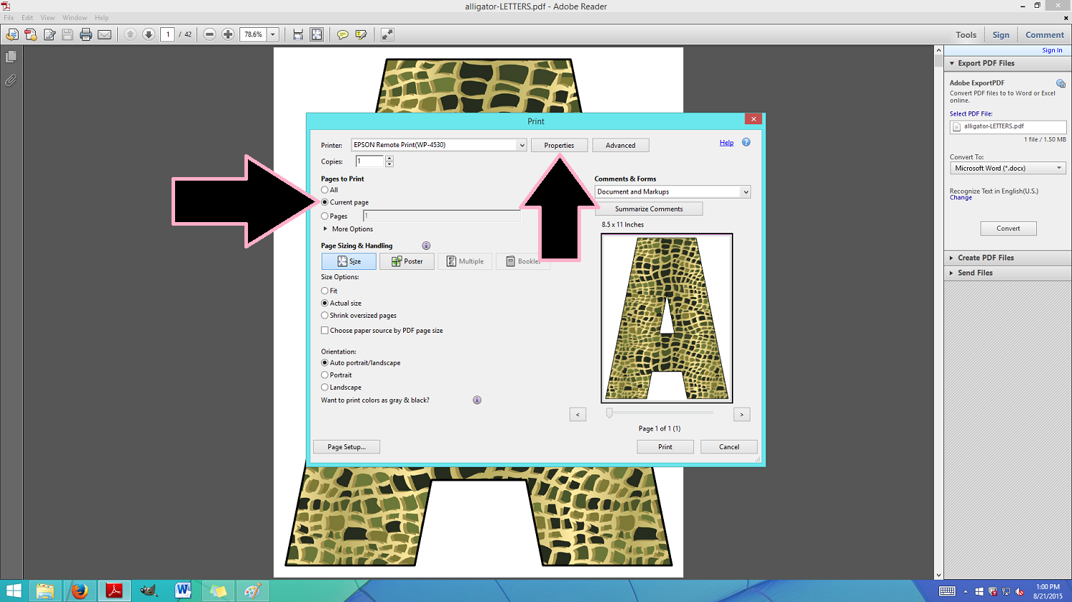Image resolution: width=1072 pixels, height=602 pixels.
Task: Open the Comment pane tab
Action: point(1045,35)
